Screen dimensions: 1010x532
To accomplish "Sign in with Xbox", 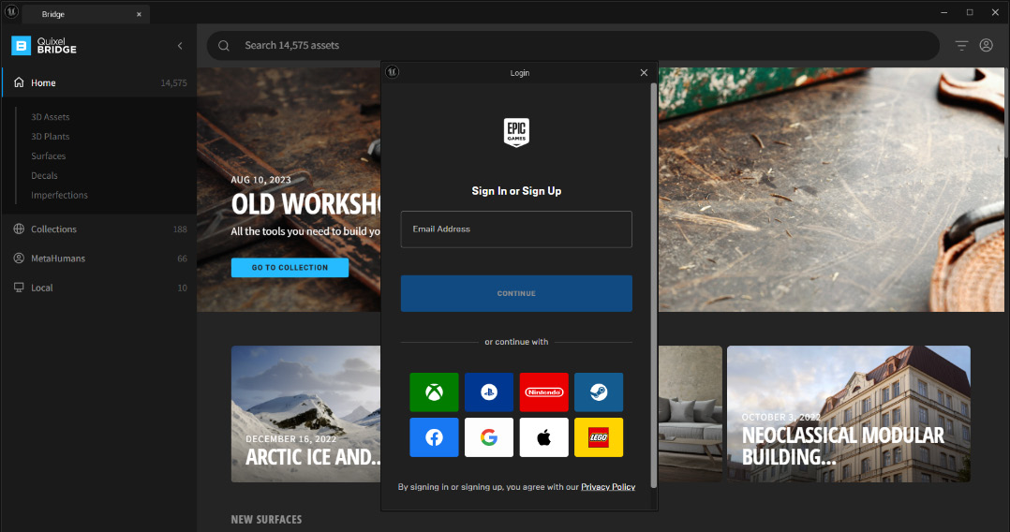I will [434, 392].
